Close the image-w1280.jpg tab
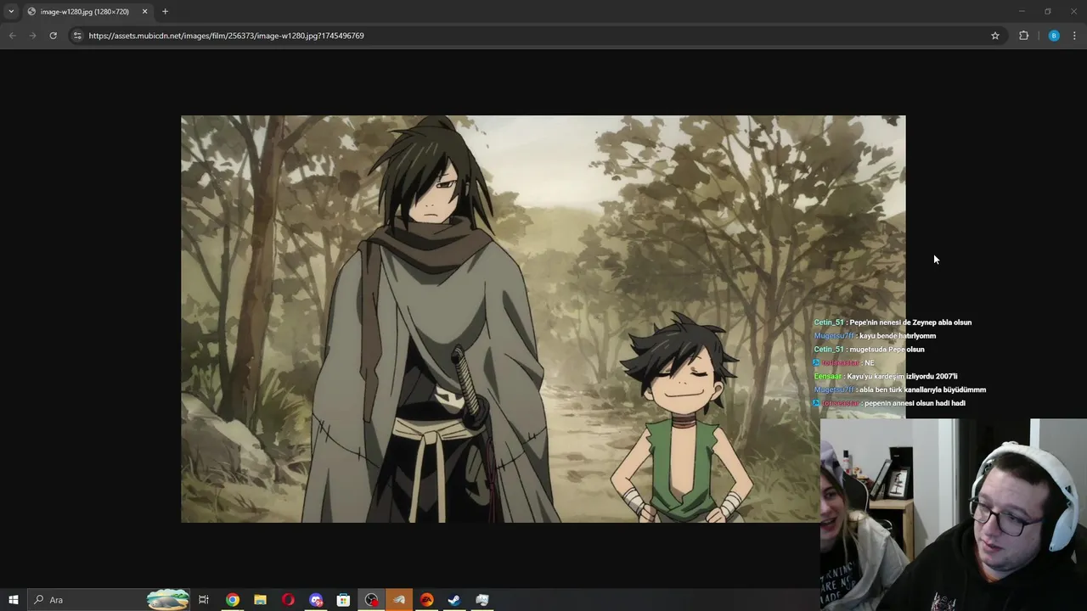The width and height of the screenshot is (1087, 611). (144, 12)
